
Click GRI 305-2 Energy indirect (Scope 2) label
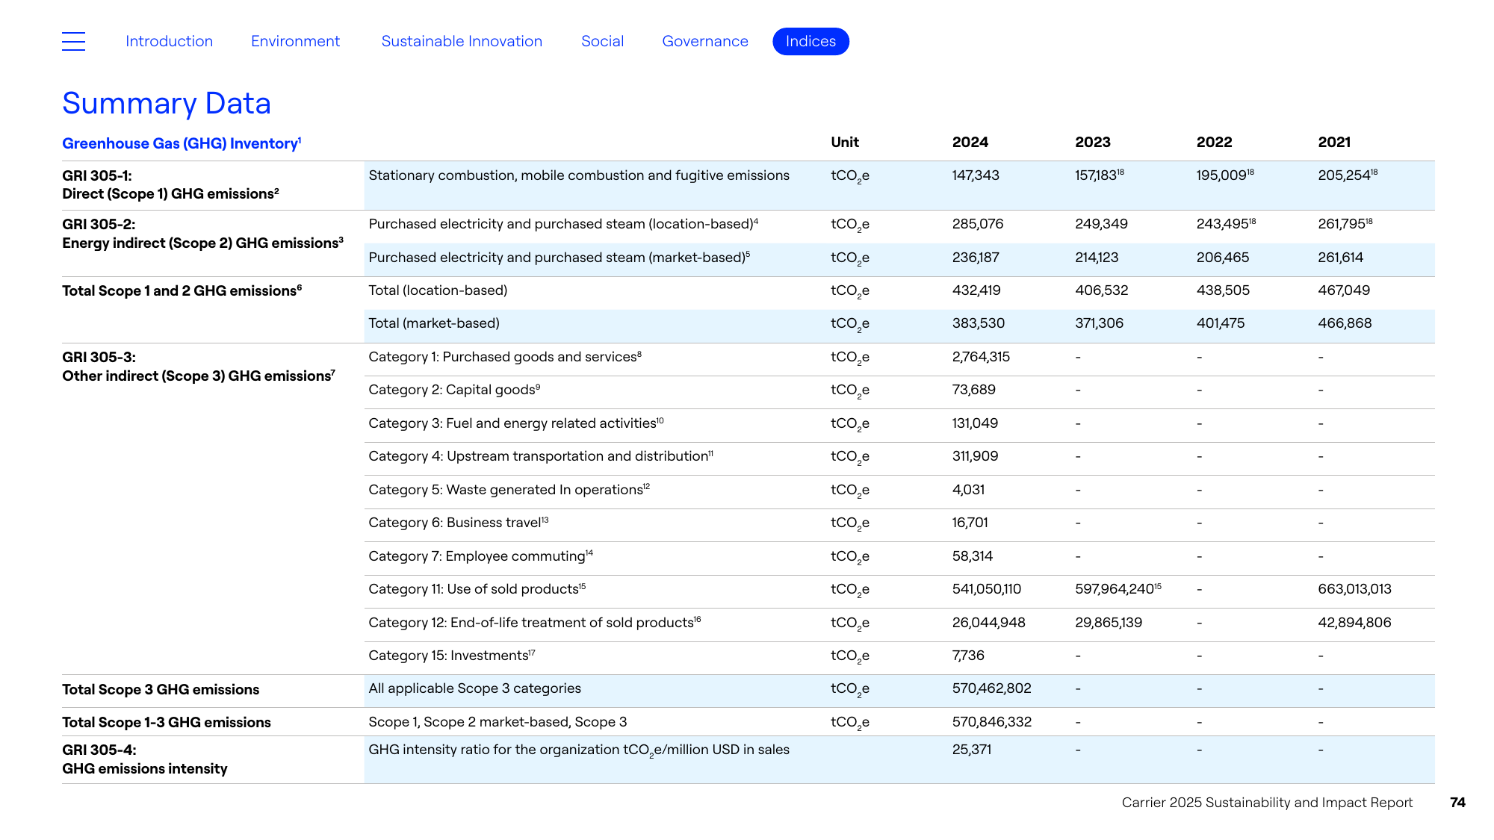pos(202,234)
